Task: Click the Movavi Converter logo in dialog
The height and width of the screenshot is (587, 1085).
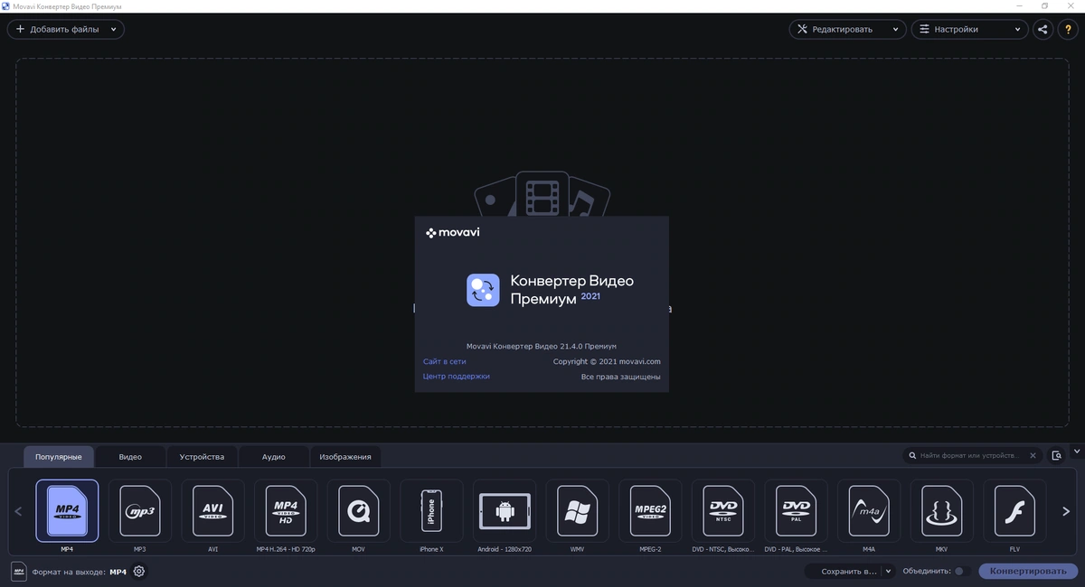Action: (x=483, y=290)
